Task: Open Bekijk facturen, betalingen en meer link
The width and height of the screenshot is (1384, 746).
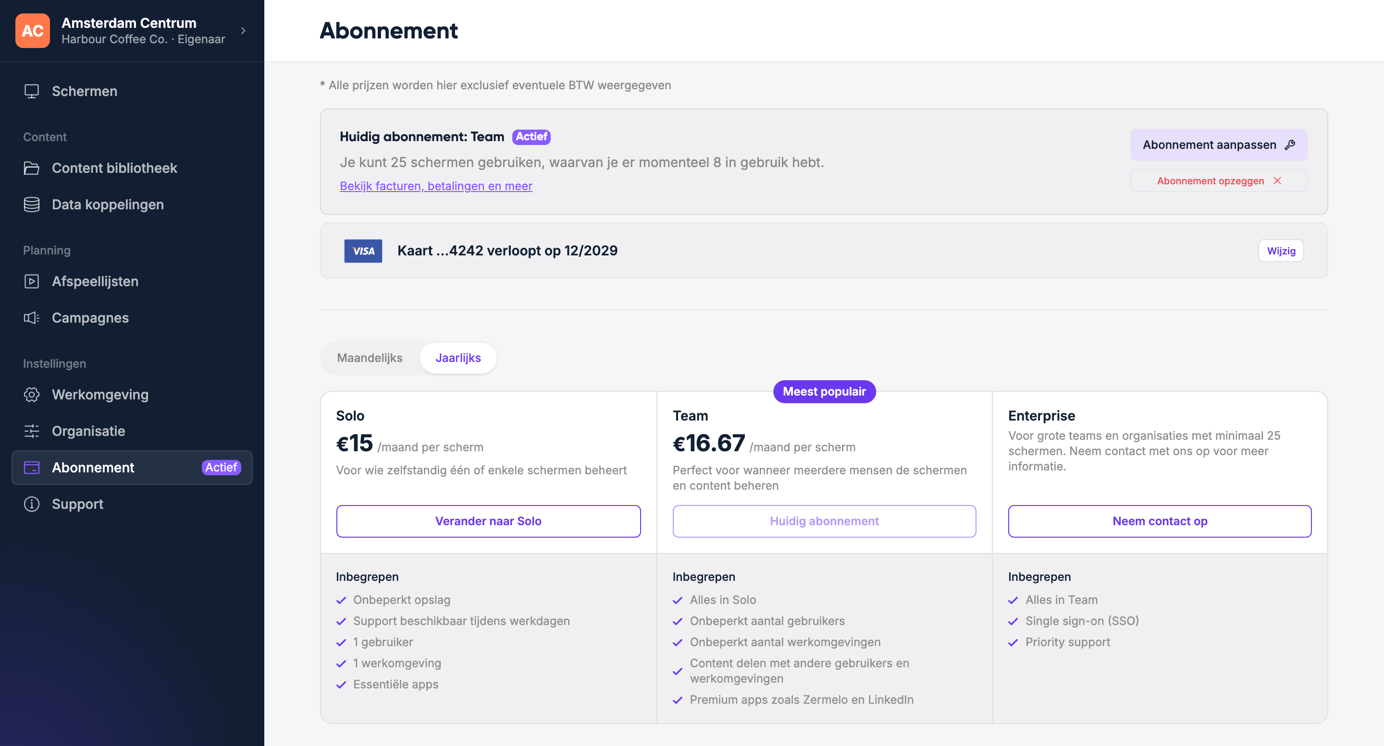Action: point(436,186)
